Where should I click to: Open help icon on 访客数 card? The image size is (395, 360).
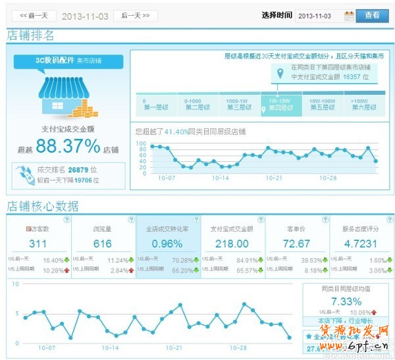pos(66,220)
